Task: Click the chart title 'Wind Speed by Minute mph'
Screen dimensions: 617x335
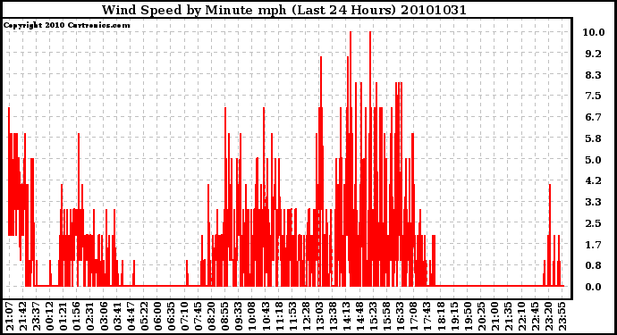Action: [194, 10]
